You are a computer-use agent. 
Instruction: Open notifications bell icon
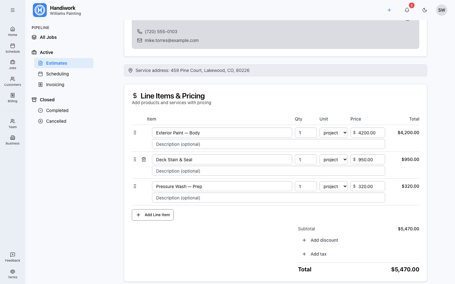point(407,10)
